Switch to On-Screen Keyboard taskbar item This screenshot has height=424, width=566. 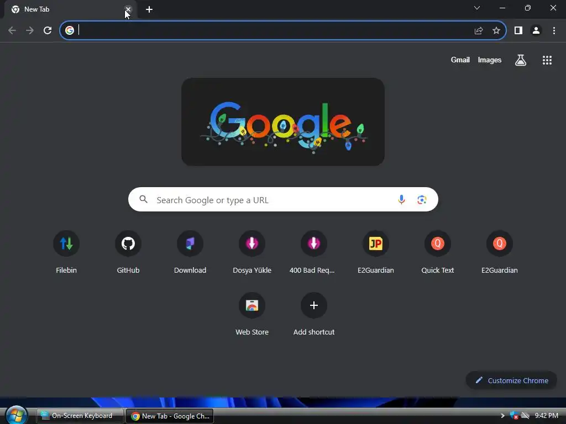tap(80, 416)
